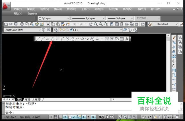Viewport: 185px width, 121px height.
Task: Select the Construction Line tool
Action: click(43, 39)
